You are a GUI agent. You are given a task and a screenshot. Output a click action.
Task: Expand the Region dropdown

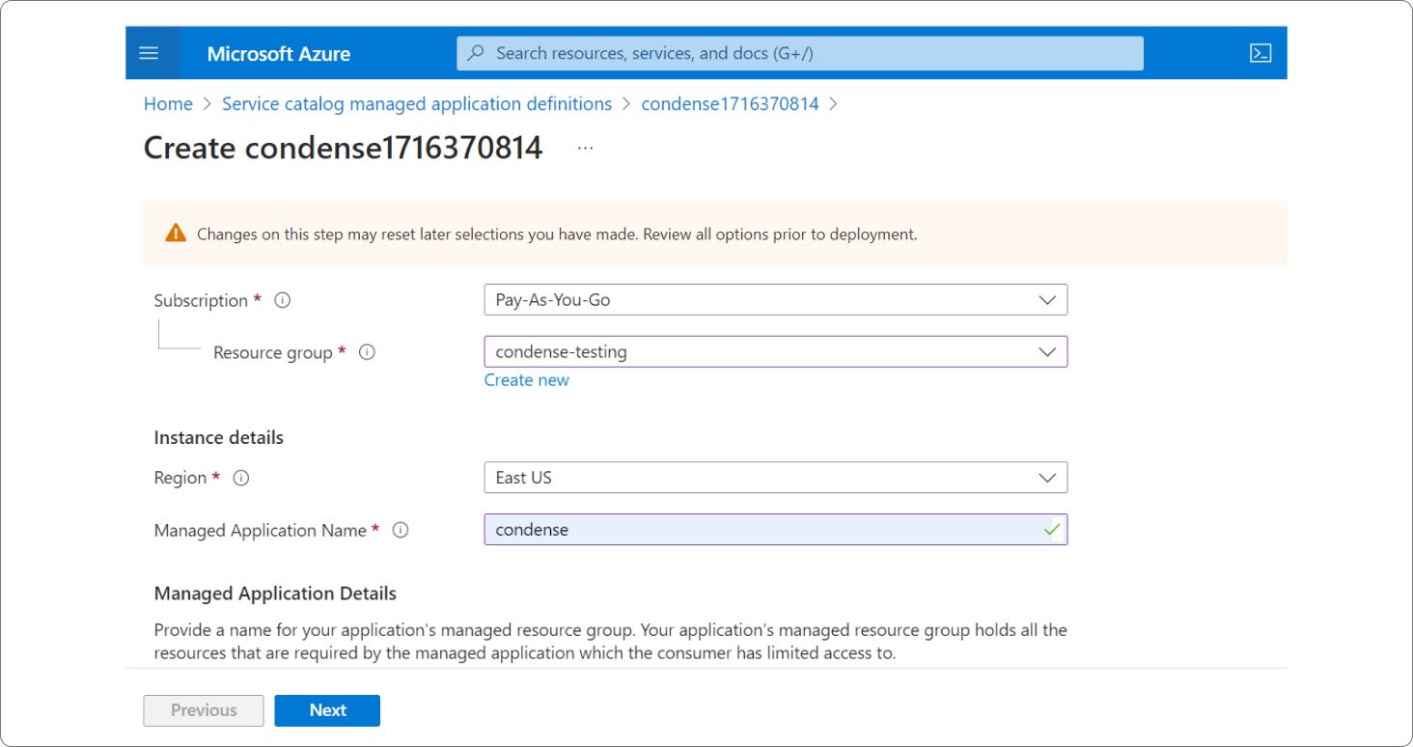click(x=1046, y=478)
